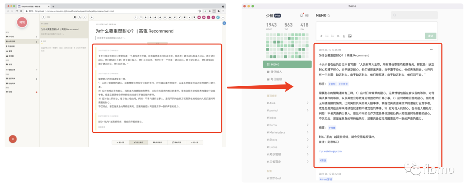Insert numbered list in flomo editor

point(333,36)
